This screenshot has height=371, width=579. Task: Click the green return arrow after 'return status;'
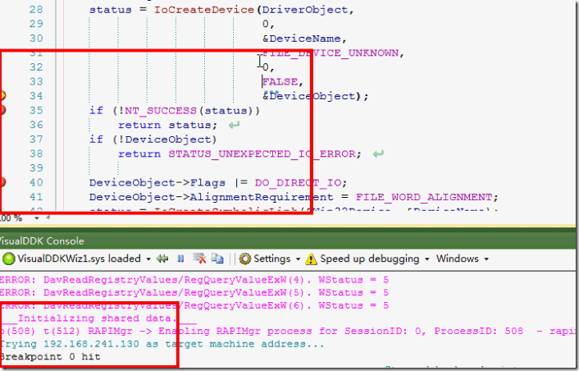click(235, 125)
